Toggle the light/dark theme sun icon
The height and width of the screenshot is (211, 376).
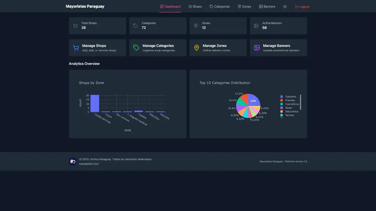point(285,7)
